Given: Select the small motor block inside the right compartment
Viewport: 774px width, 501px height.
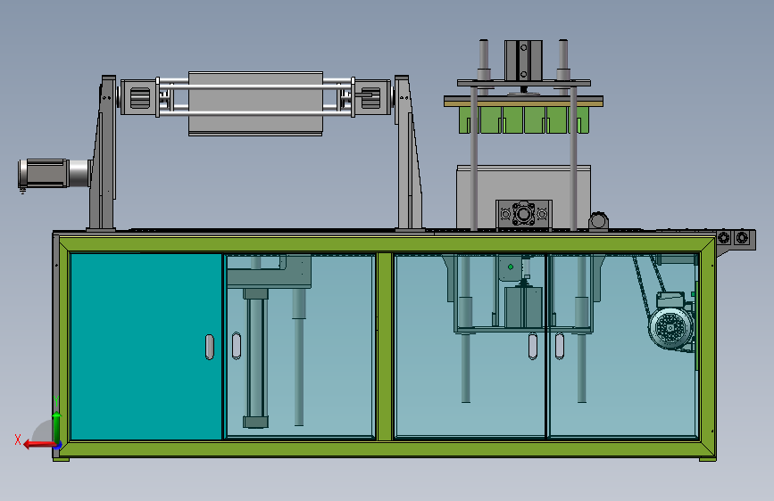Looking at the screenshot, I should [523, 307].
